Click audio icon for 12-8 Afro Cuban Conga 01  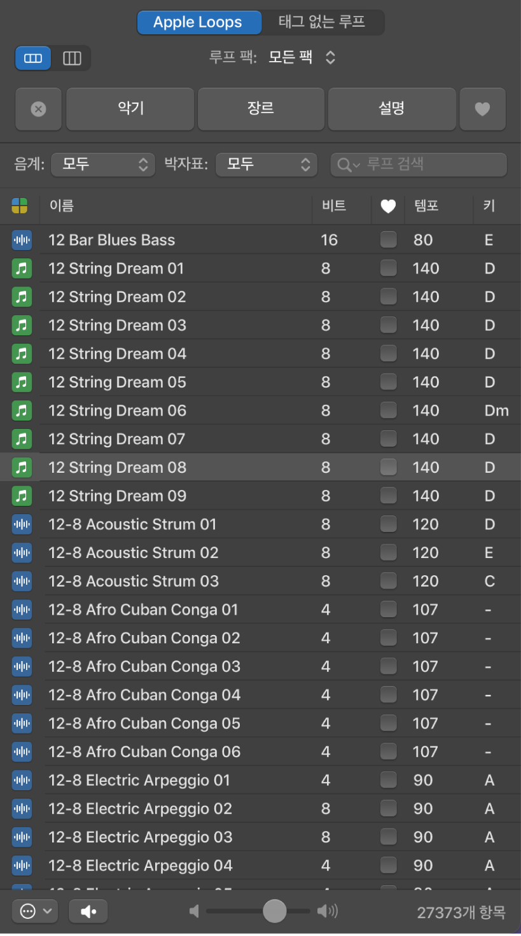(22, 610)
